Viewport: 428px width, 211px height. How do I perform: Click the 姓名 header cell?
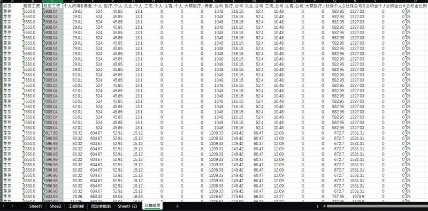click(12, 6)
